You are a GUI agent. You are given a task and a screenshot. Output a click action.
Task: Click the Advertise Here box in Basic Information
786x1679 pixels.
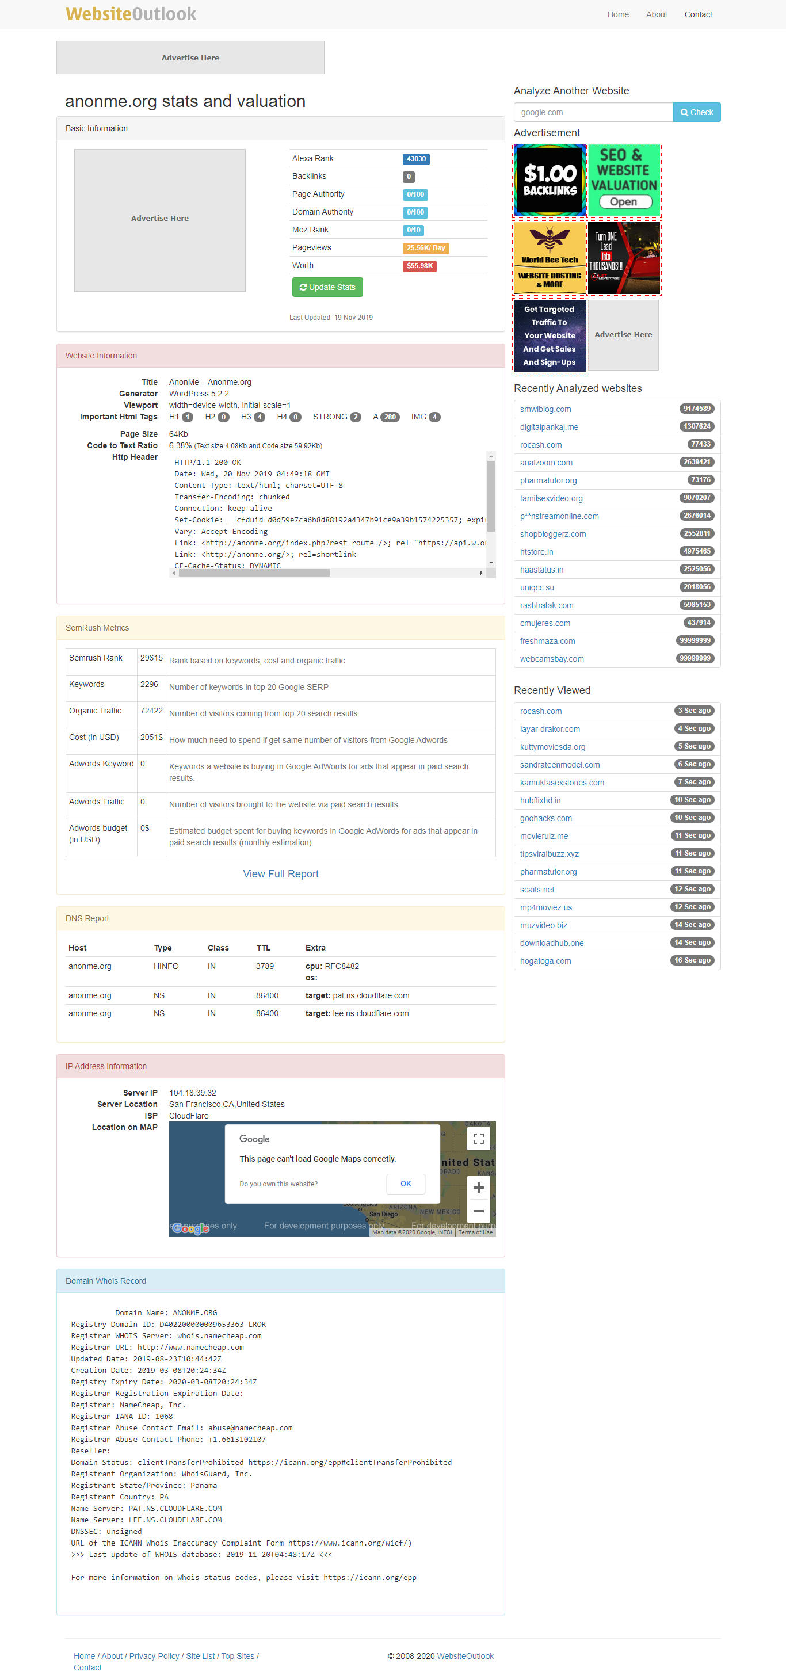point(160,220)
